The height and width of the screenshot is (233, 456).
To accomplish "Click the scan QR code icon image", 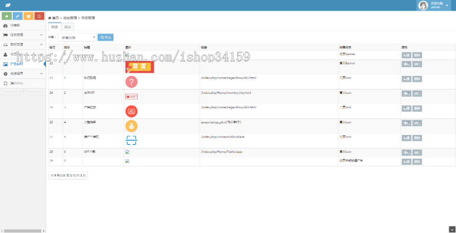I will [x=131, y=140].
